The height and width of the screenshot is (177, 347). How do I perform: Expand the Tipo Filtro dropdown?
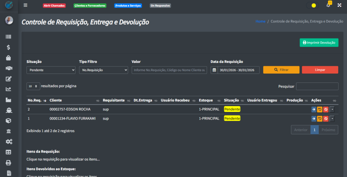pos(103,70)
